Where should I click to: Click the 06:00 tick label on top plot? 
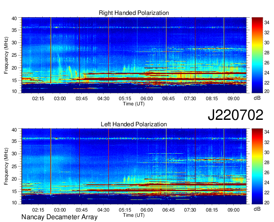pyautogui.click(x=147, y=99)
